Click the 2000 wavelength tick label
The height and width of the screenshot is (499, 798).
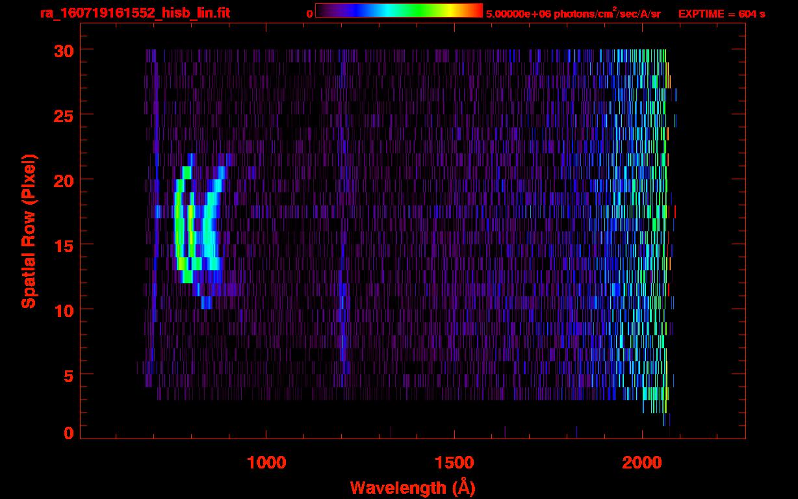[x=642, y=462]
